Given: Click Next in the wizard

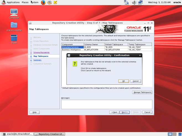Looking at the screenshot, I should (125, 112).
